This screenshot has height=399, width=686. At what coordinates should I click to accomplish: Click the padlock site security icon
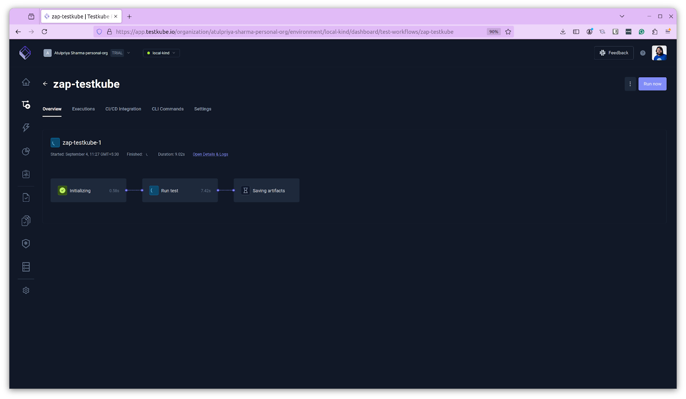109,32
